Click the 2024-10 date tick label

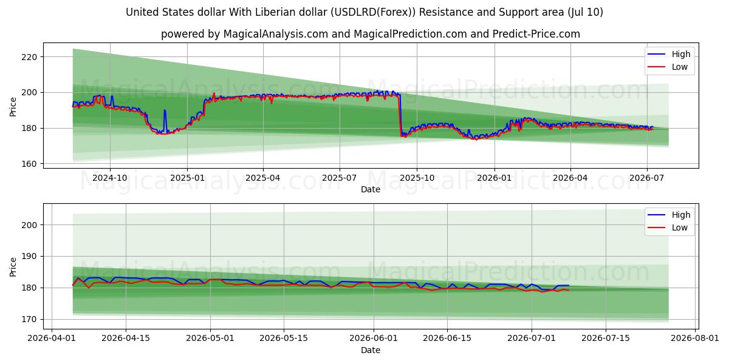coord(110,178)
